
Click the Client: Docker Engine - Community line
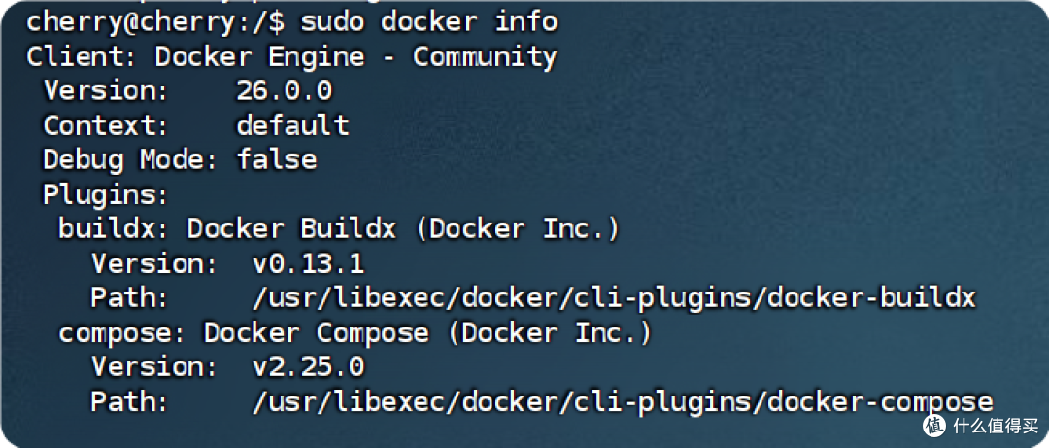291,56
